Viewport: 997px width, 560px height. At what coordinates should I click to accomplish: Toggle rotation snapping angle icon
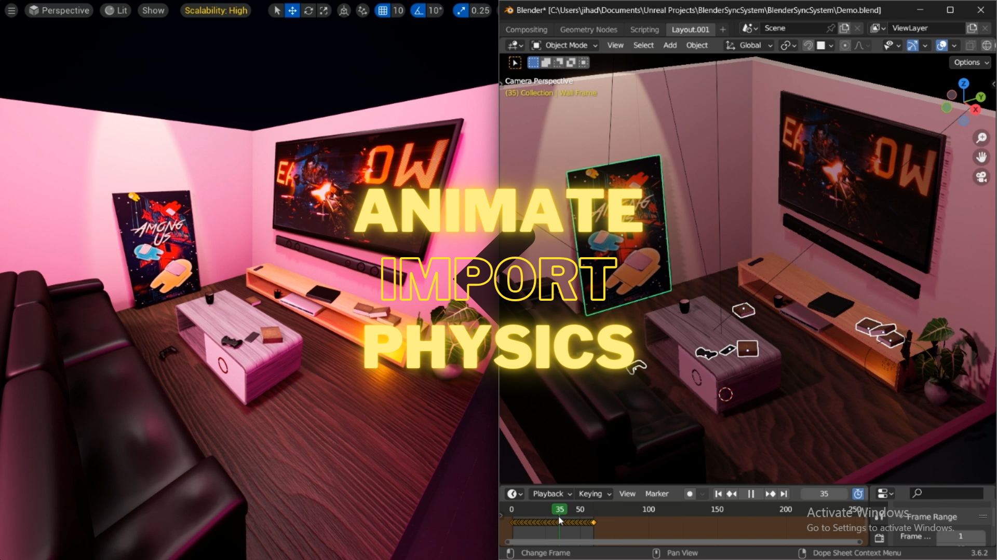tap(419, 10)
